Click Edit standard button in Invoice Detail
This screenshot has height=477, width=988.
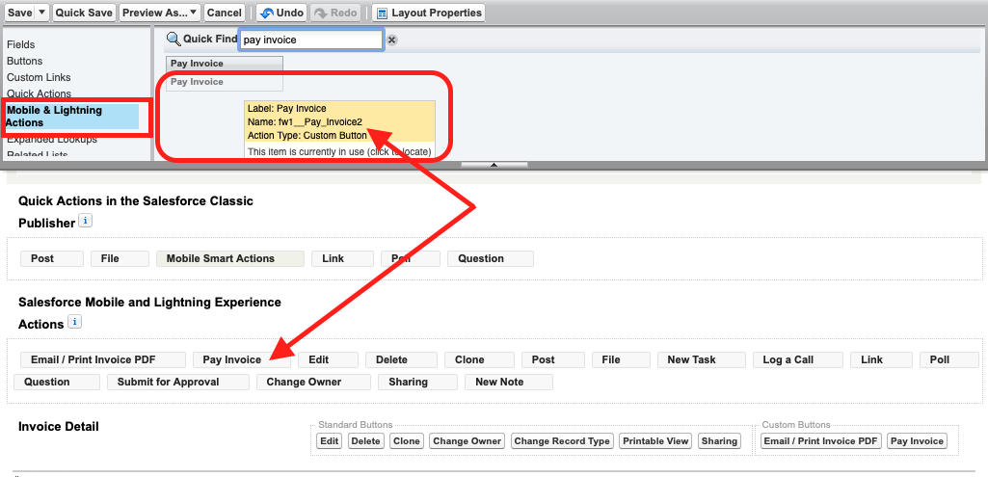pyautogui.click(x=329, y=441)
